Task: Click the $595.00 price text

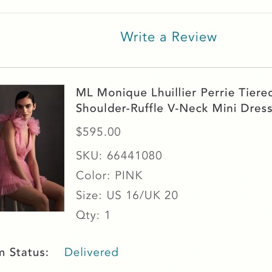Action: [x=98, y=132]
